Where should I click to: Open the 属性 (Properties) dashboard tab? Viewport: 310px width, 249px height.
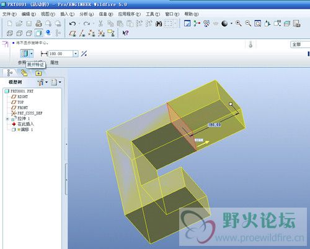[55, 62]
